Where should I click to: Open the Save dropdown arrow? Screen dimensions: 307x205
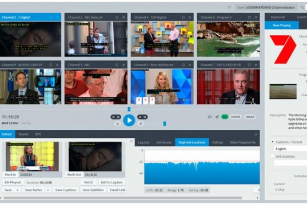(17, 190)
